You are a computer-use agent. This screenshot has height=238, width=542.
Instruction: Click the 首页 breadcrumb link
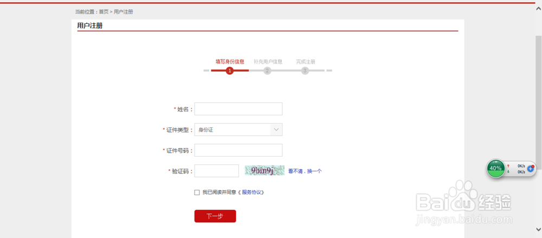pyautogui.click(x=104, y=12)
